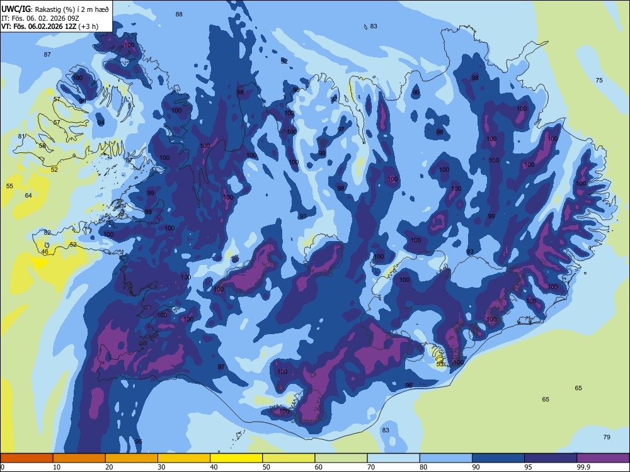Click the humidity value 55 on map
Viewport: 630px width, 472px height.
click(9, 186)
